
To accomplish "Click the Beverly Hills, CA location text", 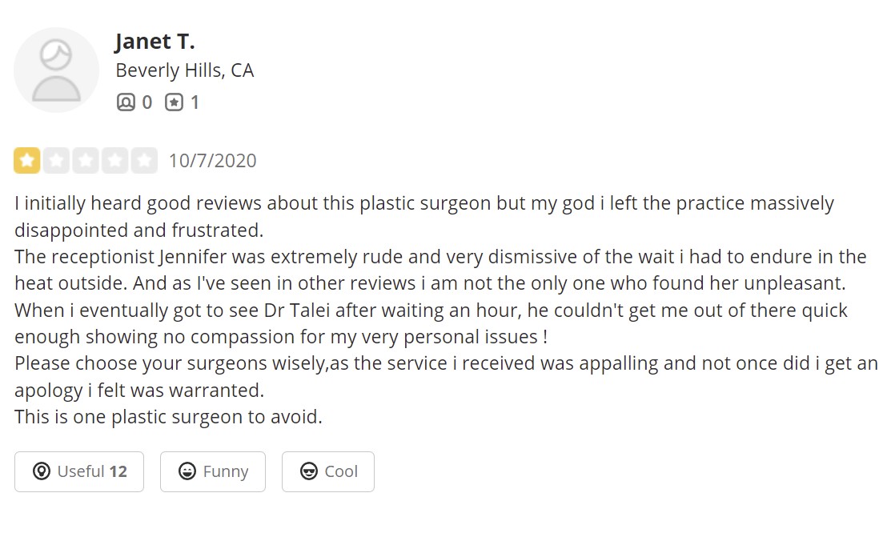I will [184, 70].
